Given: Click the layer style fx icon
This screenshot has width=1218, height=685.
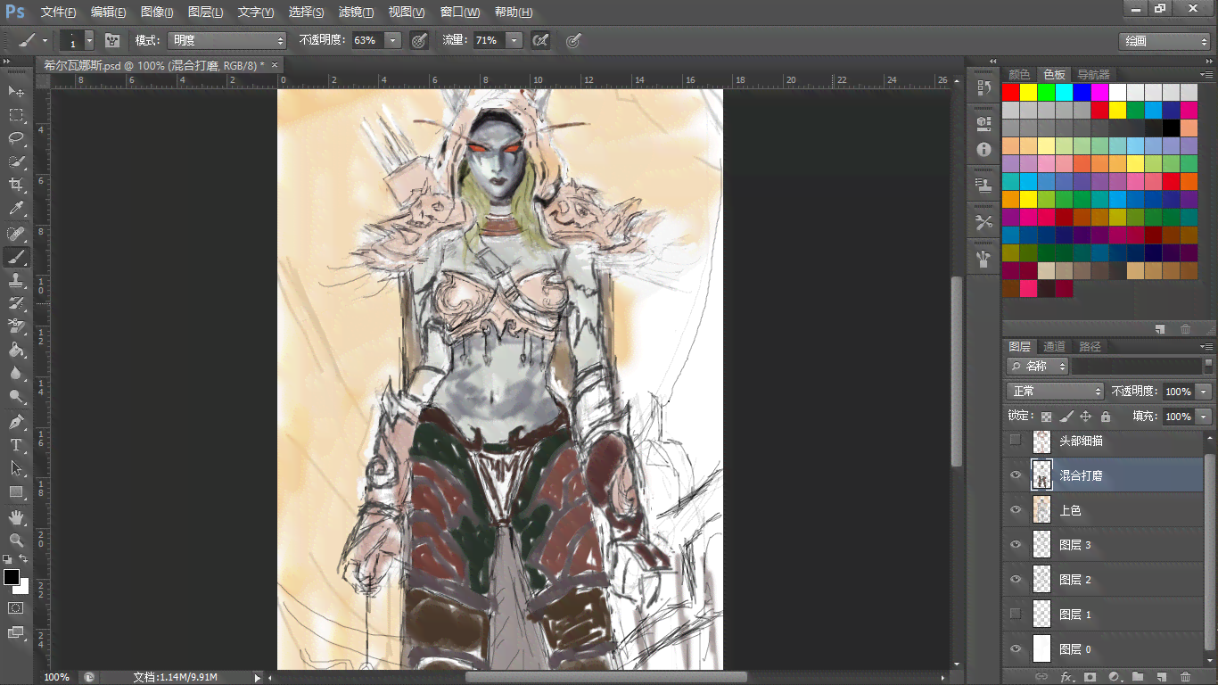Looking at the screenshot, I should [x=1066, y=677].
